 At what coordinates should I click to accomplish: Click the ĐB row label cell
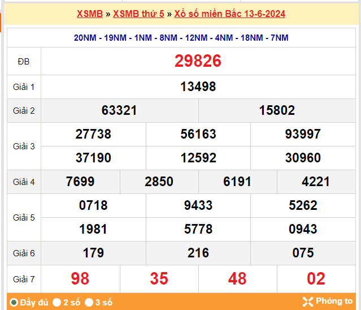[24, 61]
